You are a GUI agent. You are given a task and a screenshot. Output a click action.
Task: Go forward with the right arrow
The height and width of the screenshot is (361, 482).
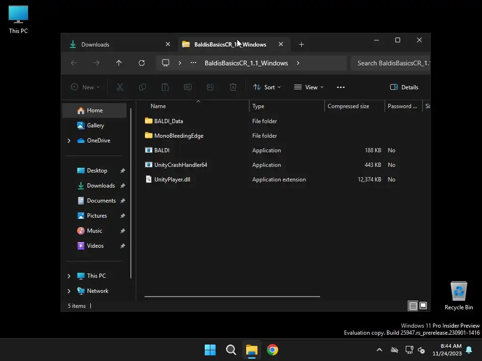pos(96,63)
